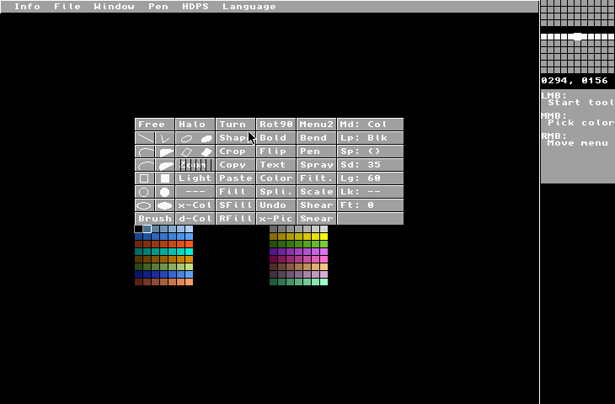Open the File menu

pyautogui.click(x=67, y=7)
